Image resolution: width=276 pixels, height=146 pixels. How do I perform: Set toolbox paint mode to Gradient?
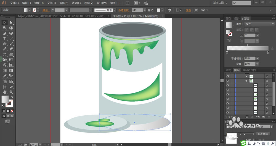click(8, 111)
